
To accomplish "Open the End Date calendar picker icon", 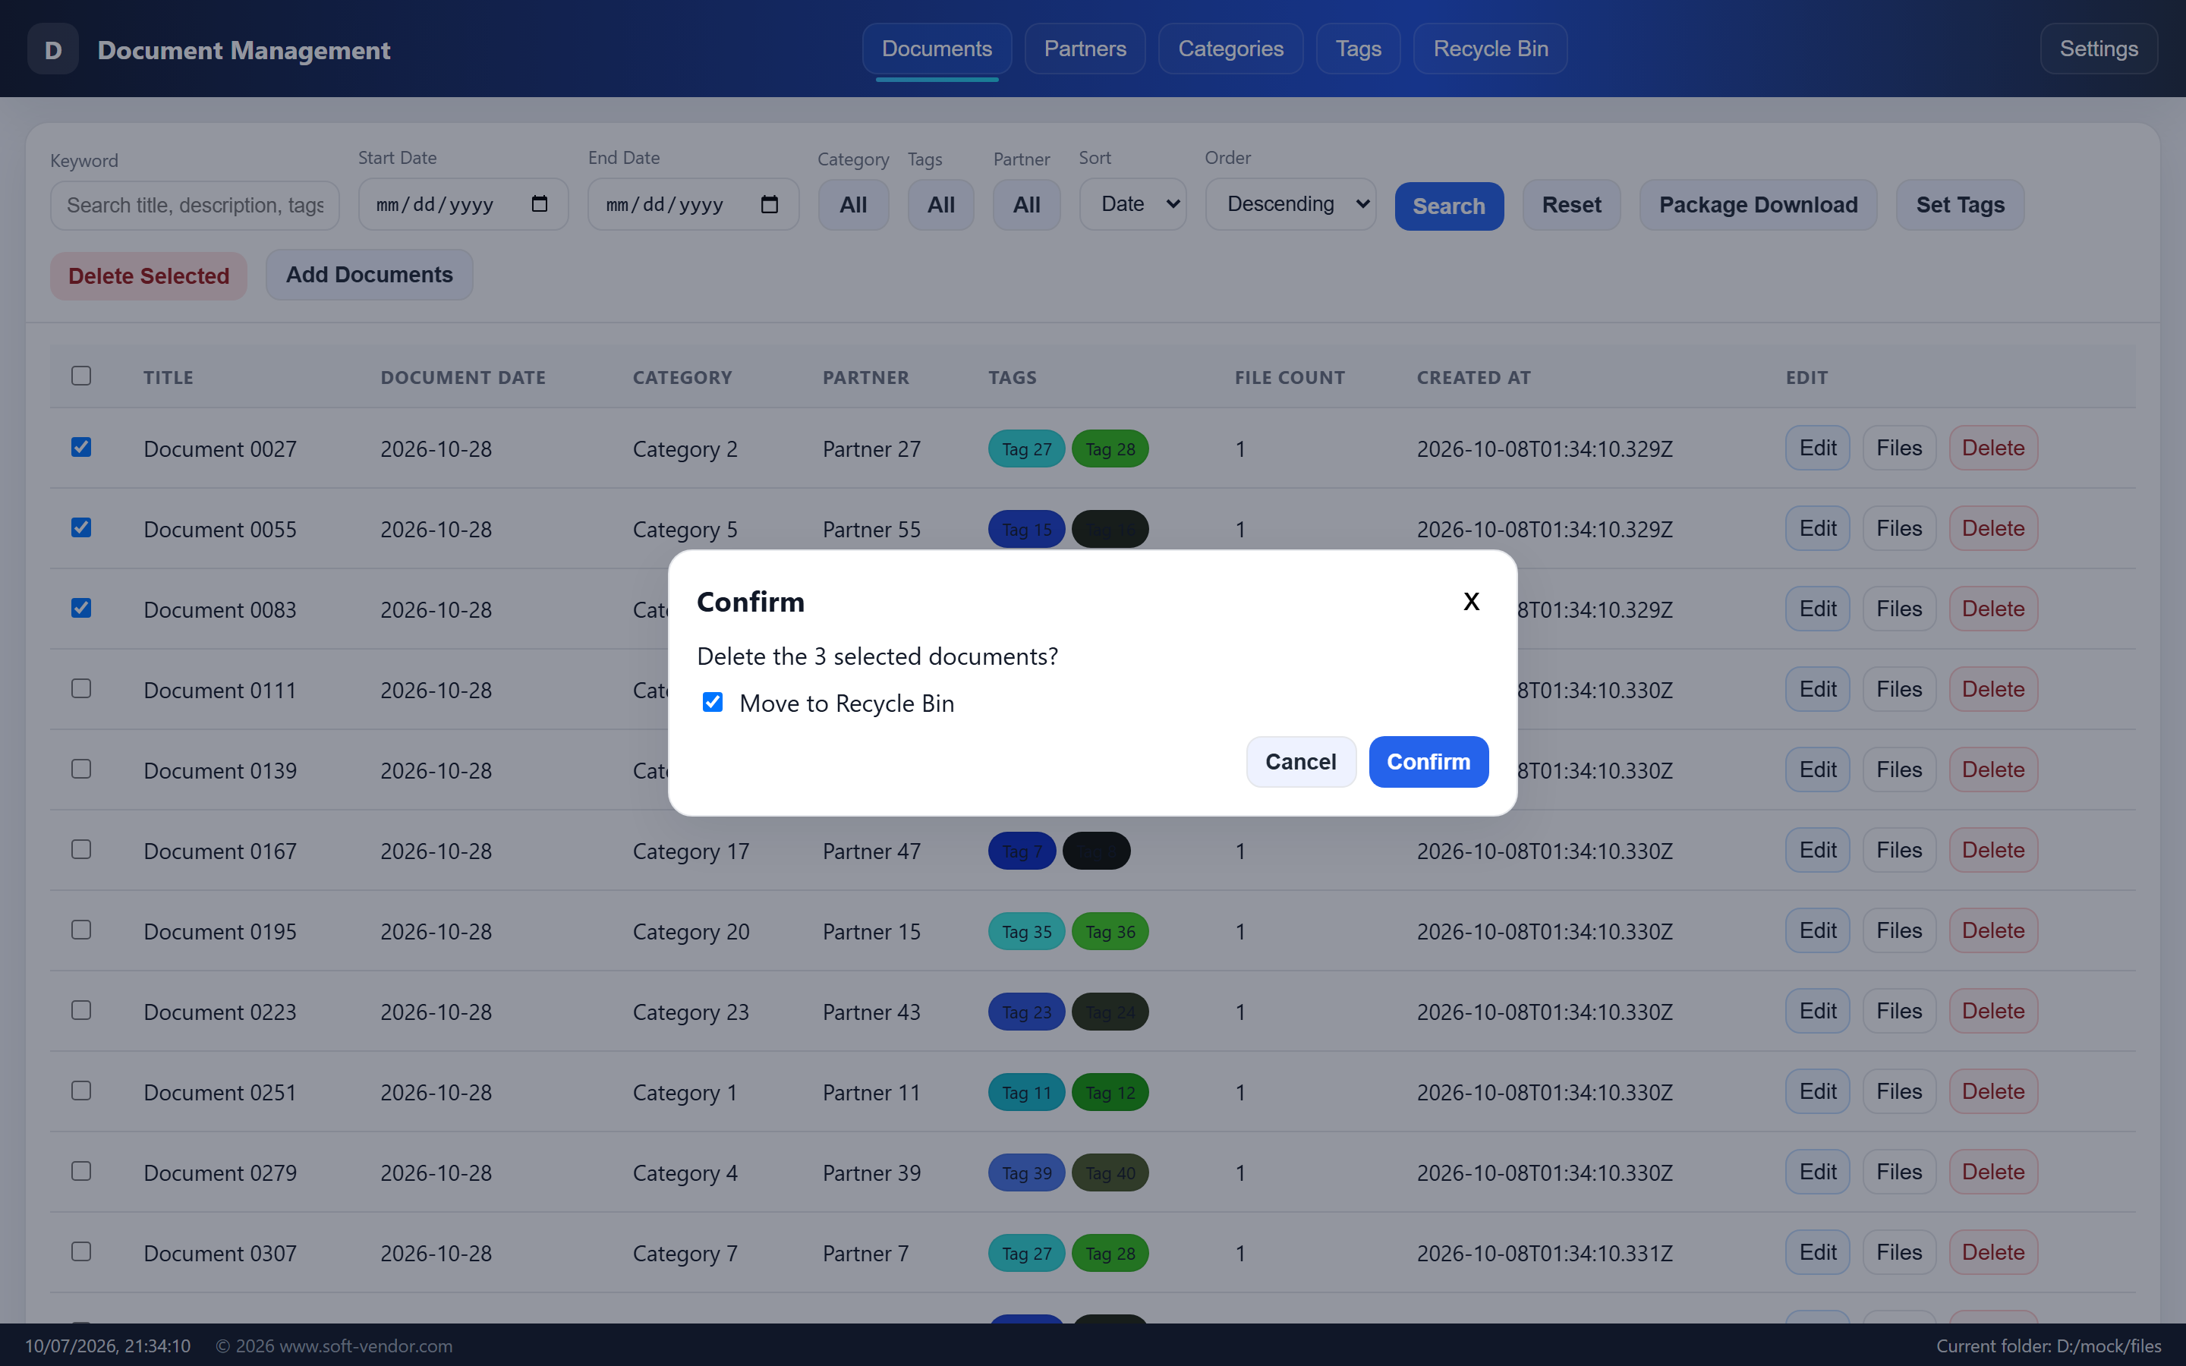I will point(770,204).
